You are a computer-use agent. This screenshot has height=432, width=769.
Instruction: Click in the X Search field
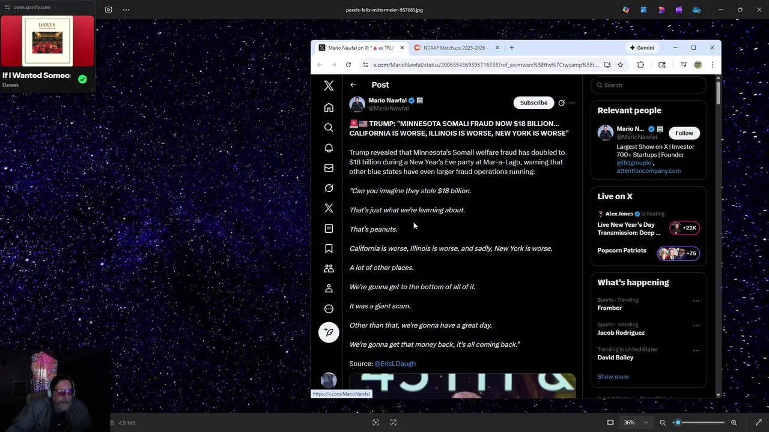coord(648,85)
